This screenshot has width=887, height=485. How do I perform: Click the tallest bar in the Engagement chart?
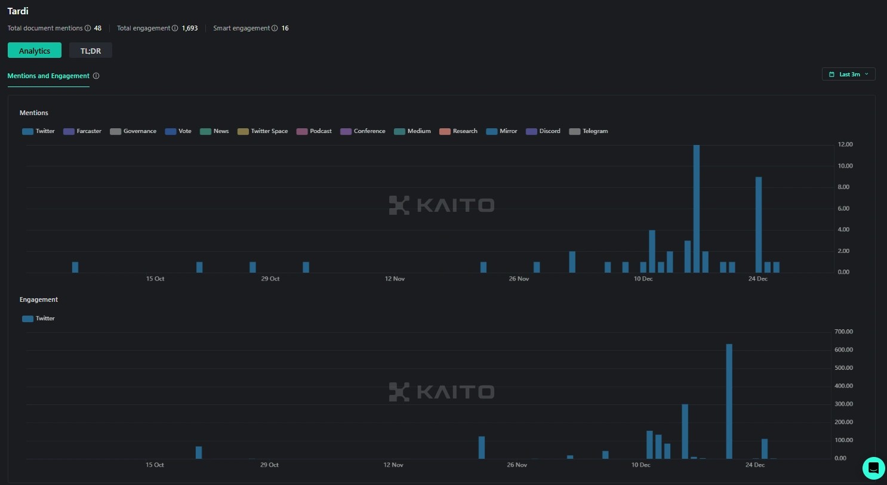click(x=729, y=401)
